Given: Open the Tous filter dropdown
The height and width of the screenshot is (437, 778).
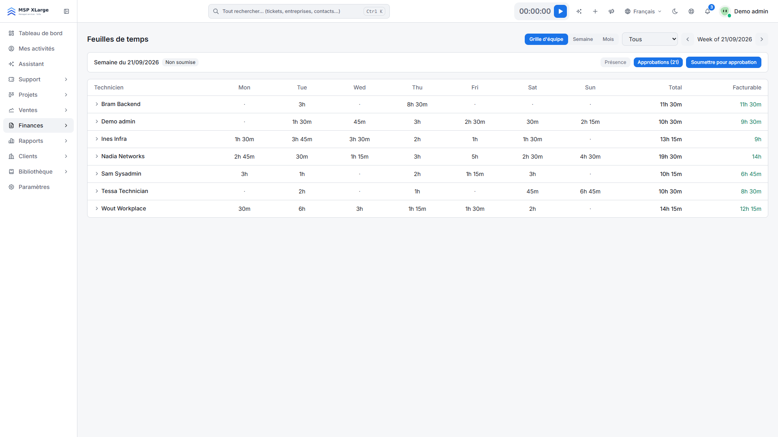Looking at the screenshot, I should coord(650,39).
